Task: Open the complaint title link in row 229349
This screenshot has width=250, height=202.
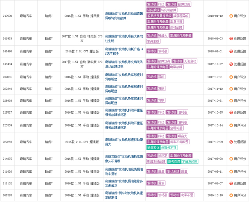Action: 124,89
